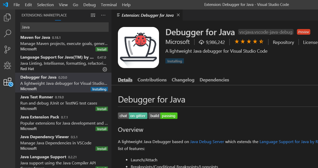
Task: Click the Debugger for Java ladybug logo
Action: [x=138, y=48]
